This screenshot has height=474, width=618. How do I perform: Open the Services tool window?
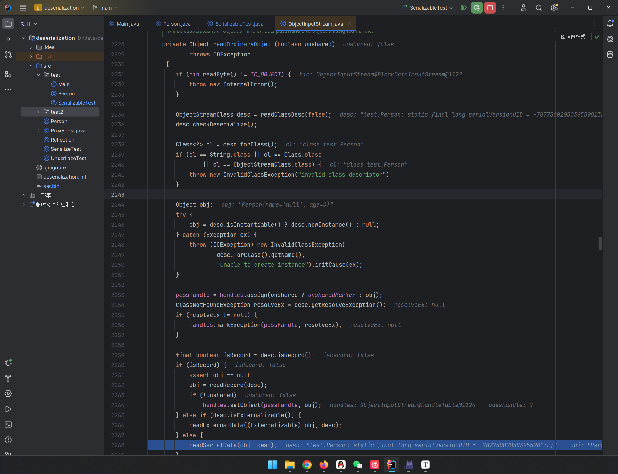[8, 394]
